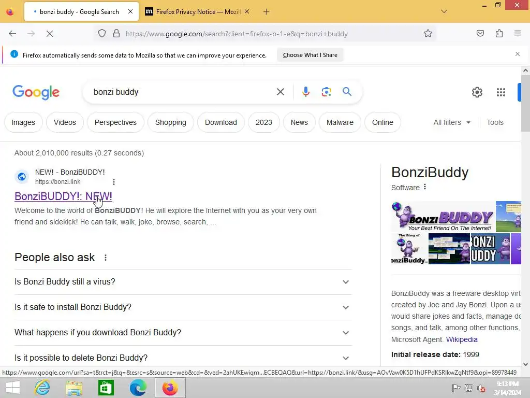This screenshot has width=530, height=398.
Task: Click the address bar URL
Action: coord(237,34)
